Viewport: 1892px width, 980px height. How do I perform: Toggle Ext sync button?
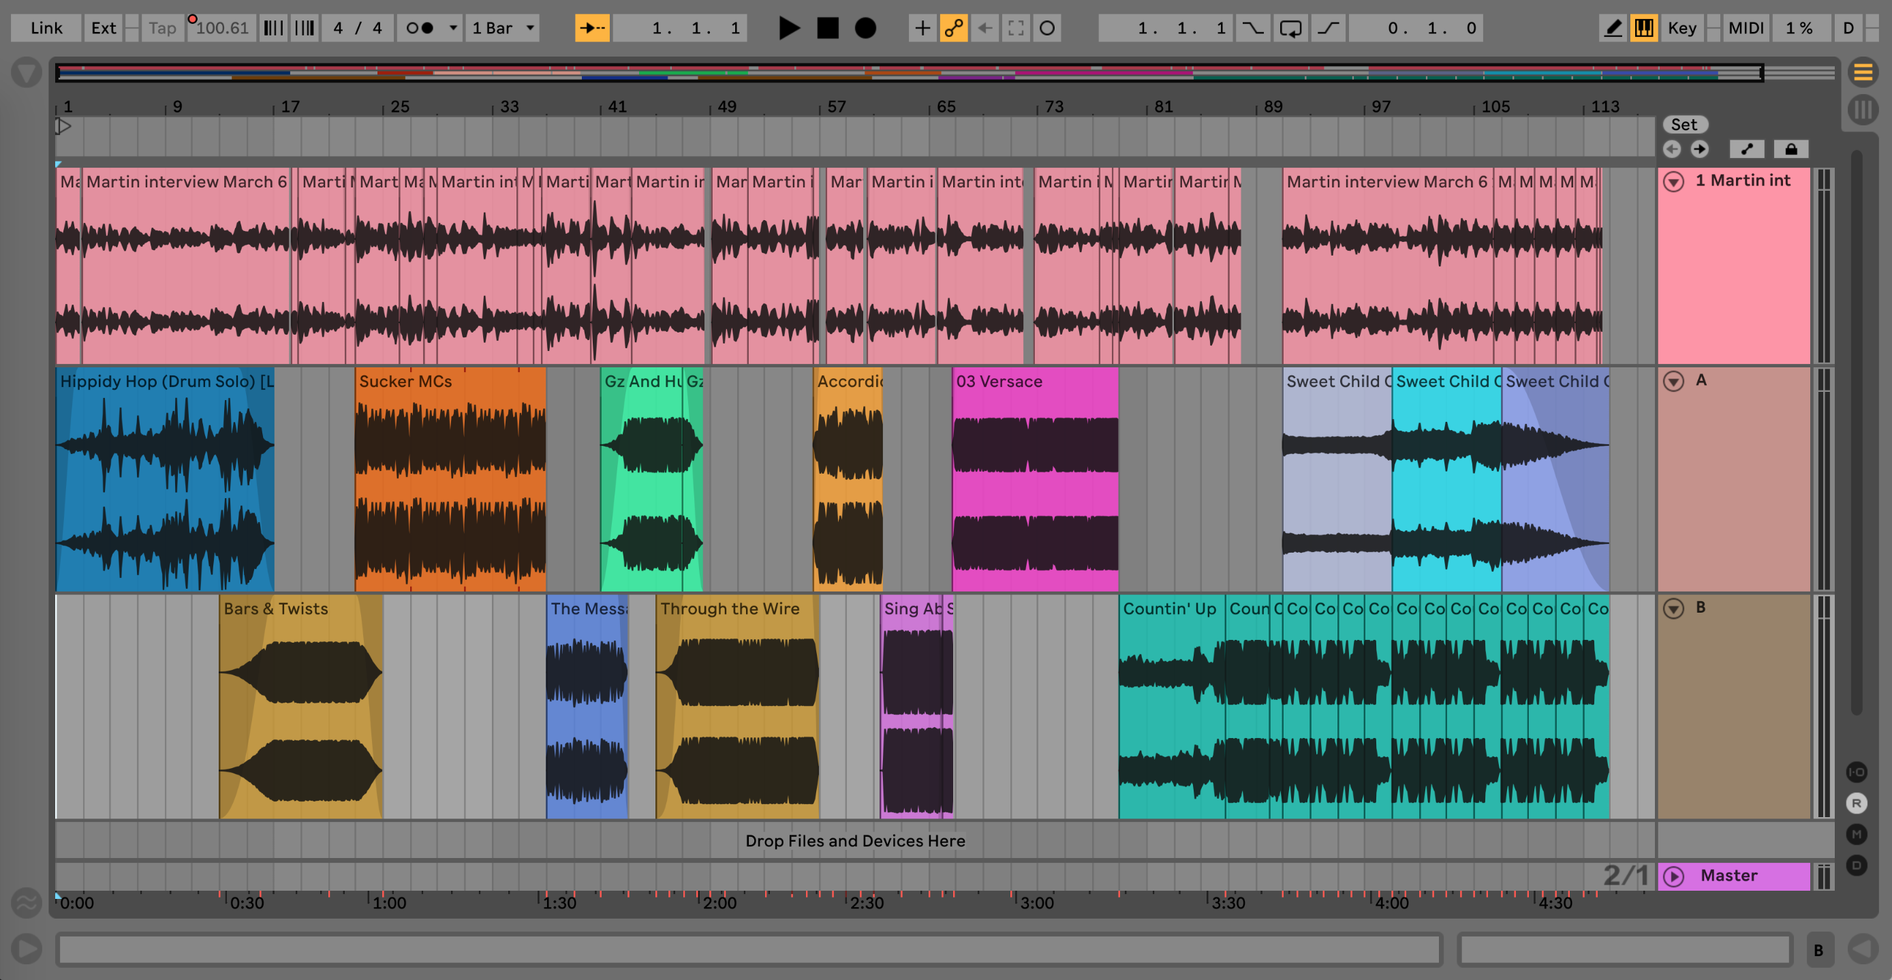(104, 28)
